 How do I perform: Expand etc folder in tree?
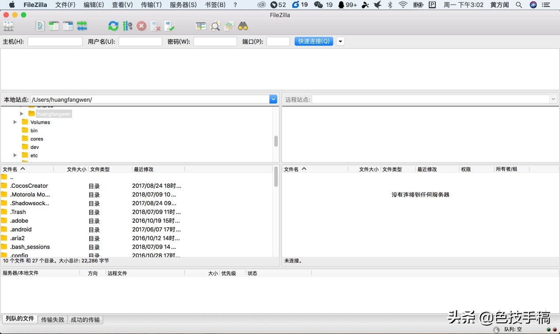[15, 155]
